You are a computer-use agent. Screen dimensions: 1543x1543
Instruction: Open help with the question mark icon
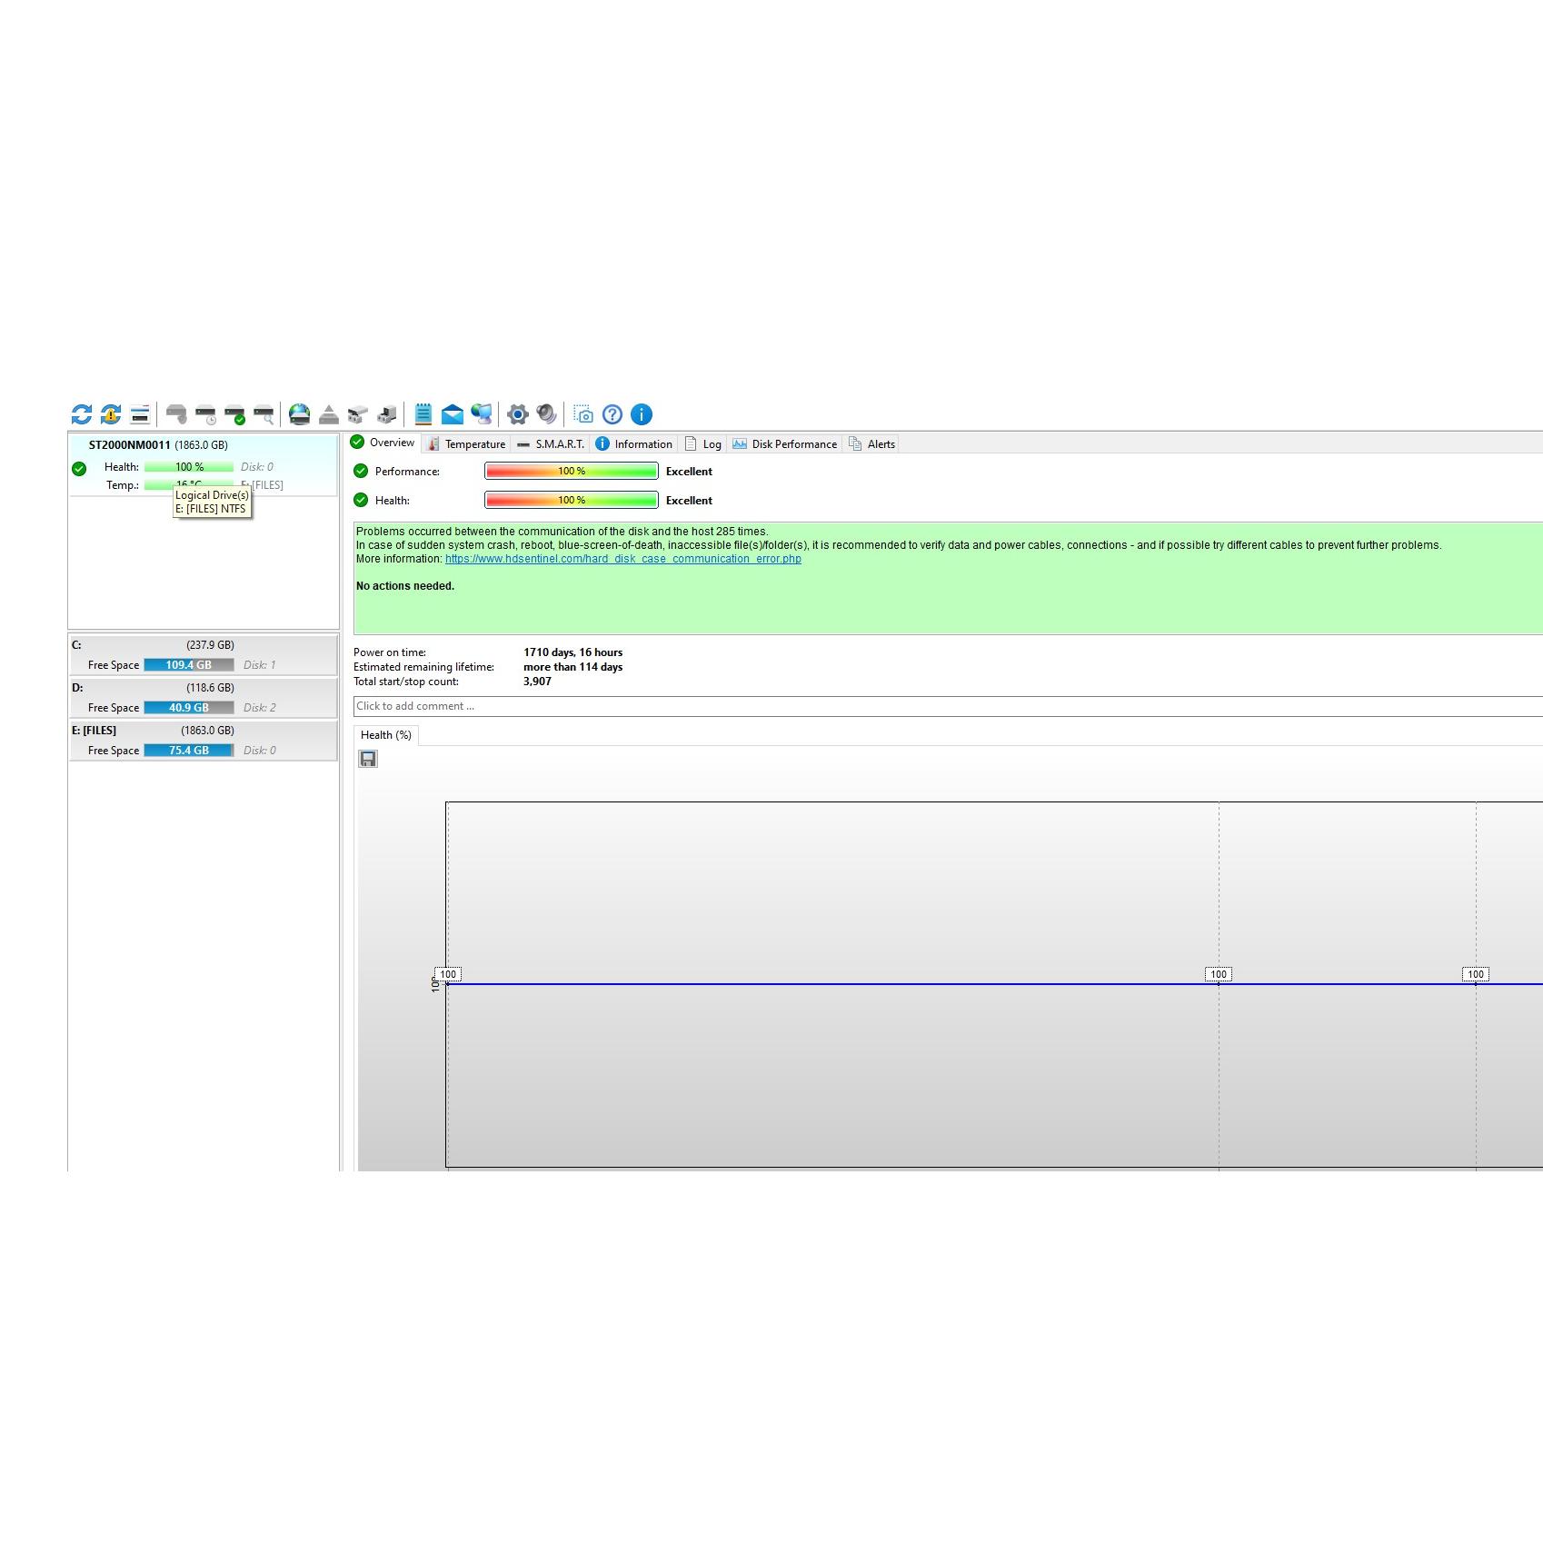(612, 414)
